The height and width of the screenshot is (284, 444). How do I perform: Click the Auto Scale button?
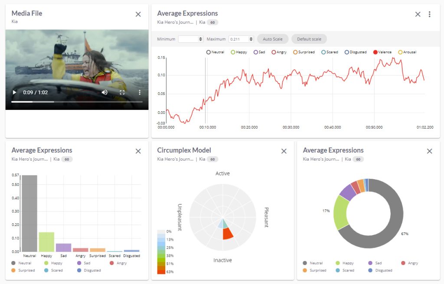point(272,39)
